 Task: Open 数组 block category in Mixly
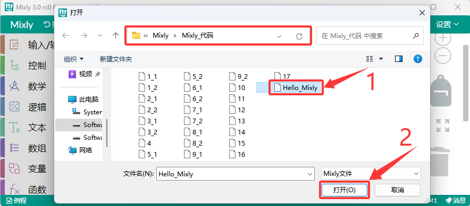point(28,148)
